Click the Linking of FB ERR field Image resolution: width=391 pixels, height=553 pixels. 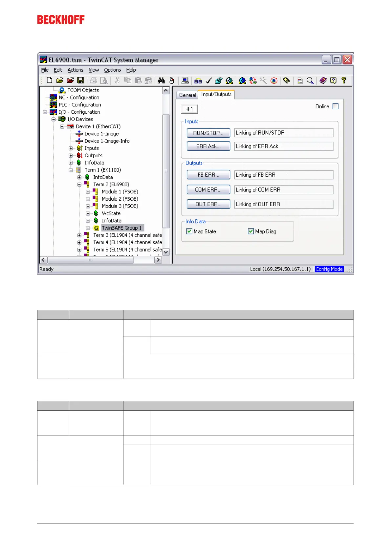284,175
